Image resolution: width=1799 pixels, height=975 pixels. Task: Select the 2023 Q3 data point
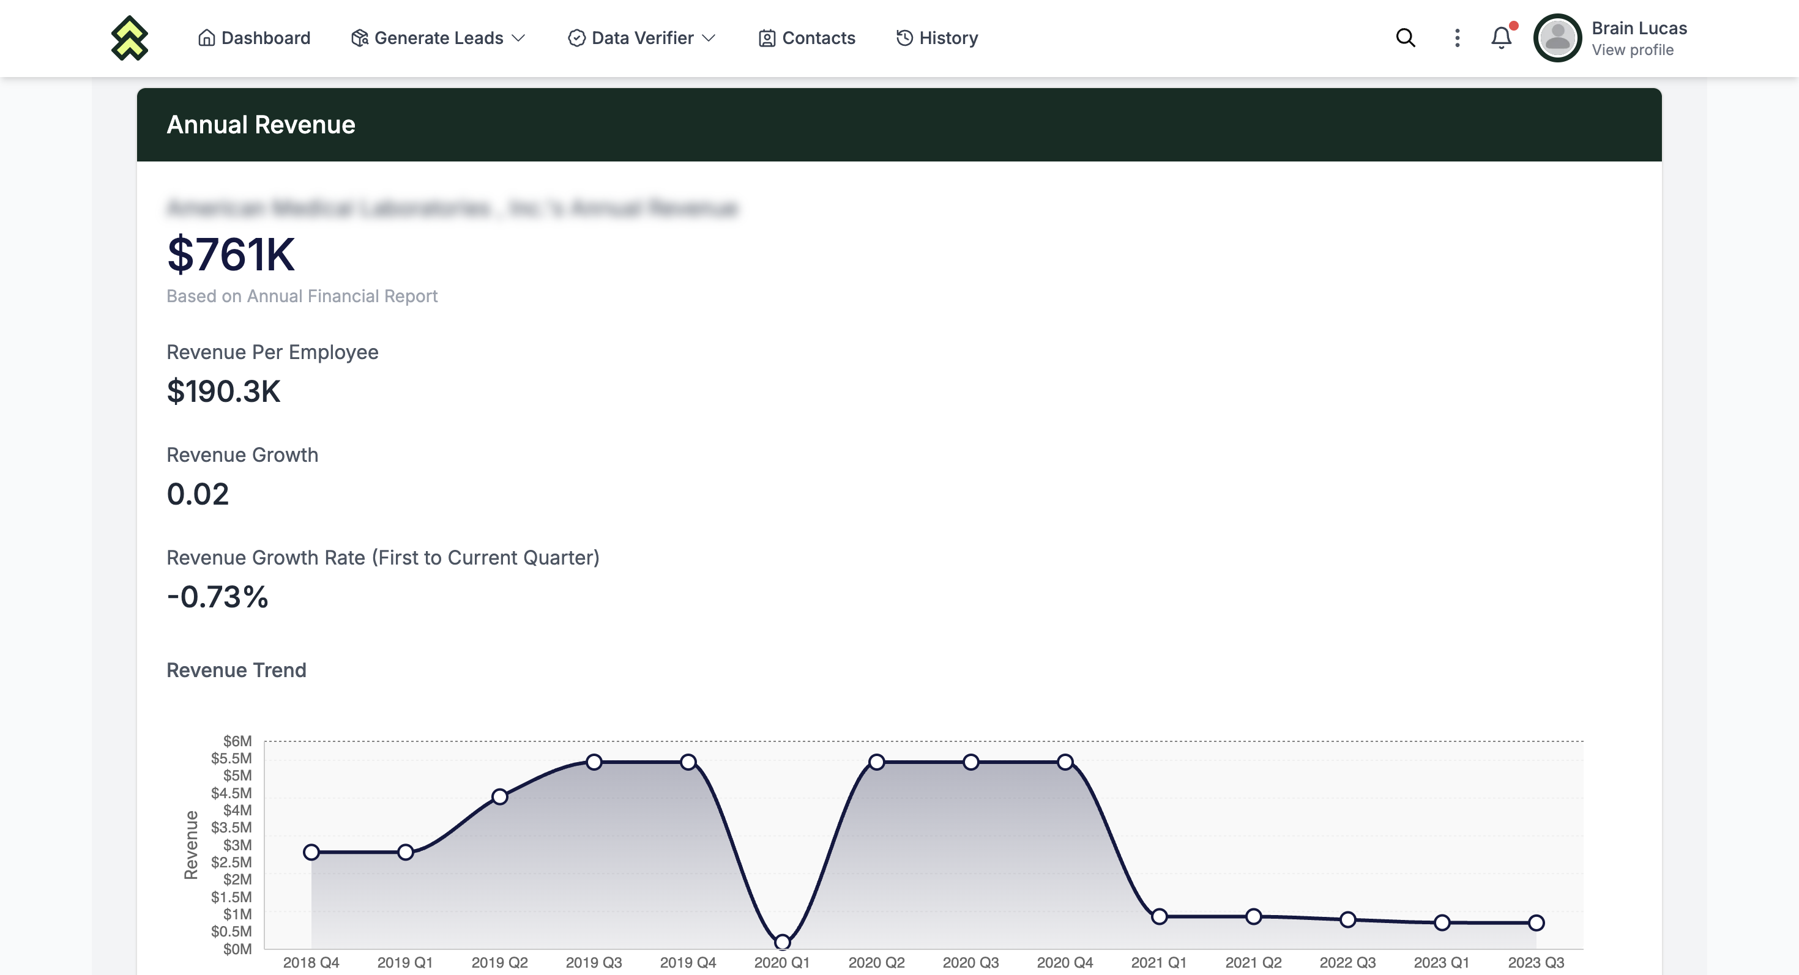click(1536, 922)
